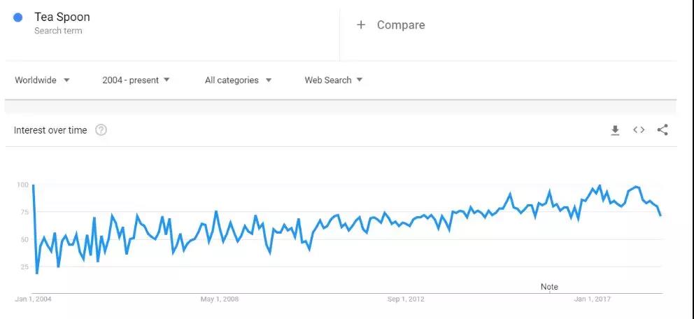Open the 2004 - present time range dropdown
Viewport: 694px width, 319px height.
[x=136, y=80]
